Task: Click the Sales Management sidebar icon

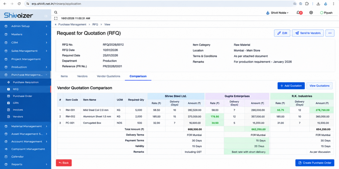Action: (x=6, y=51)
